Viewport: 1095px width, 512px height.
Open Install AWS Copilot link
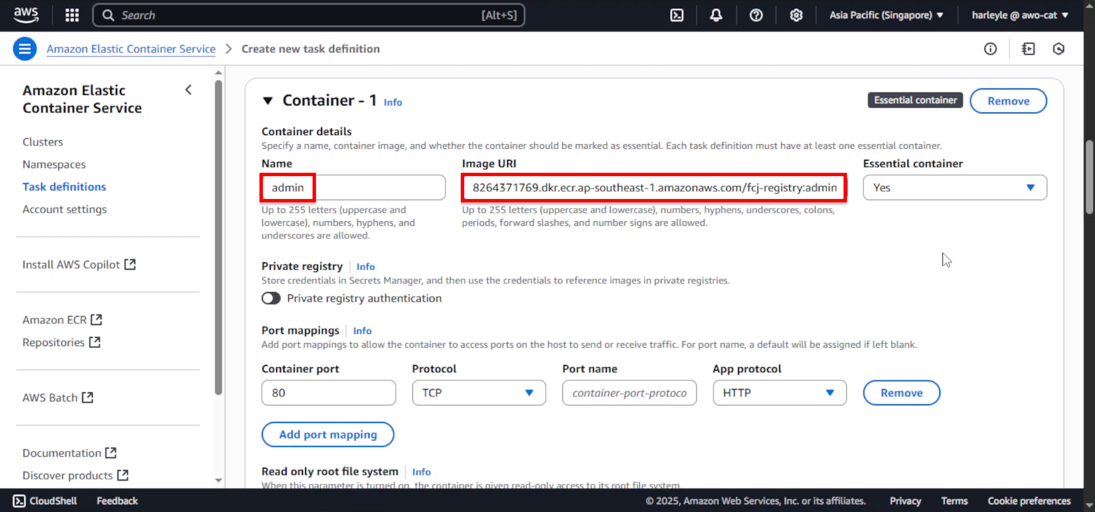(x=71, y=265)
